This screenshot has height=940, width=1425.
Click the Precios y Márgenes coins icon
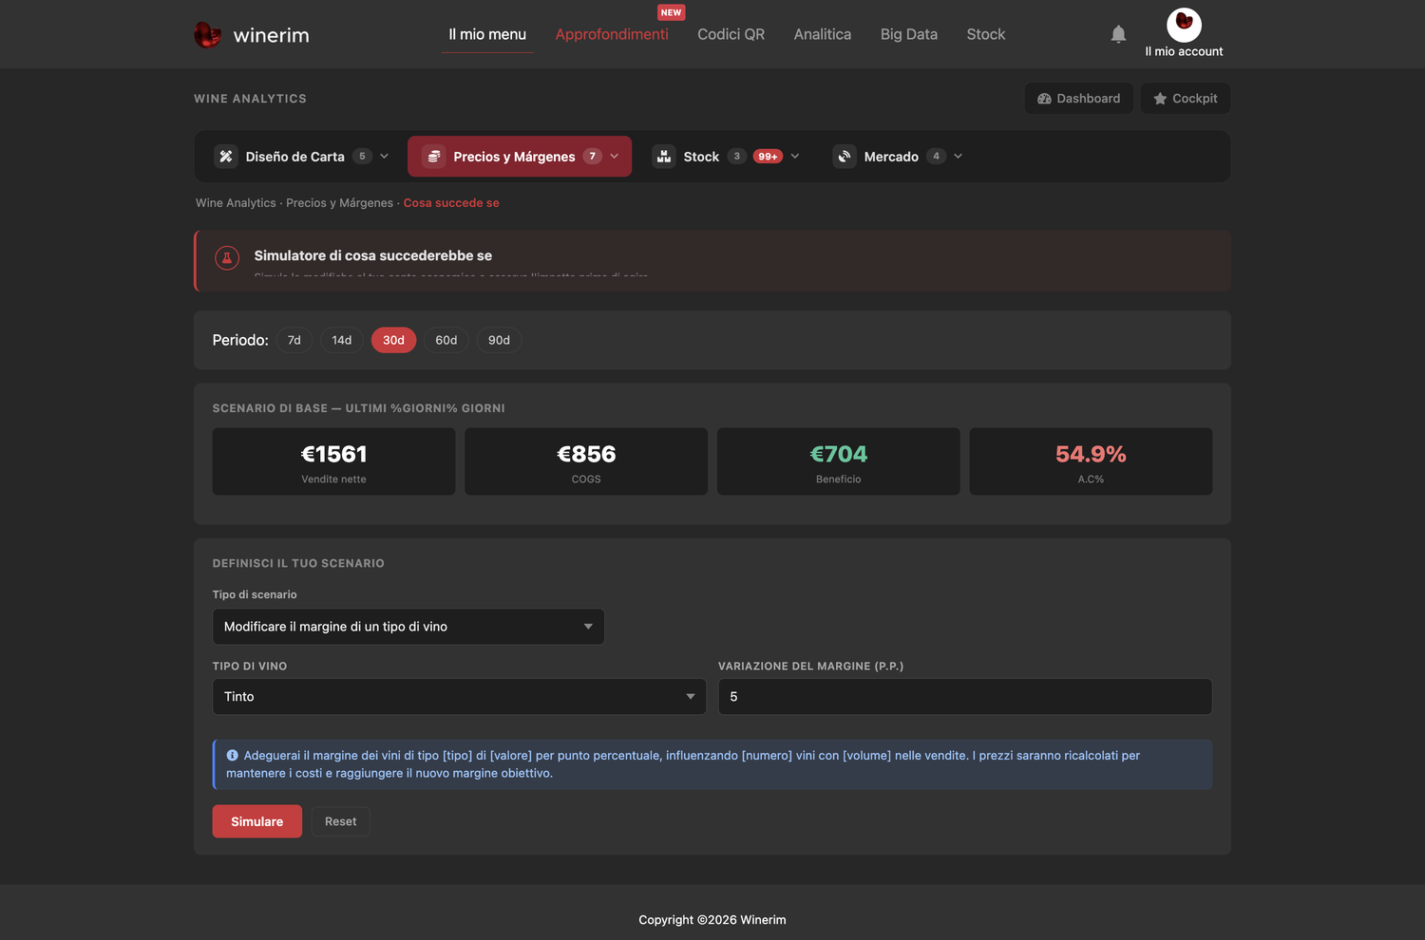434,157
